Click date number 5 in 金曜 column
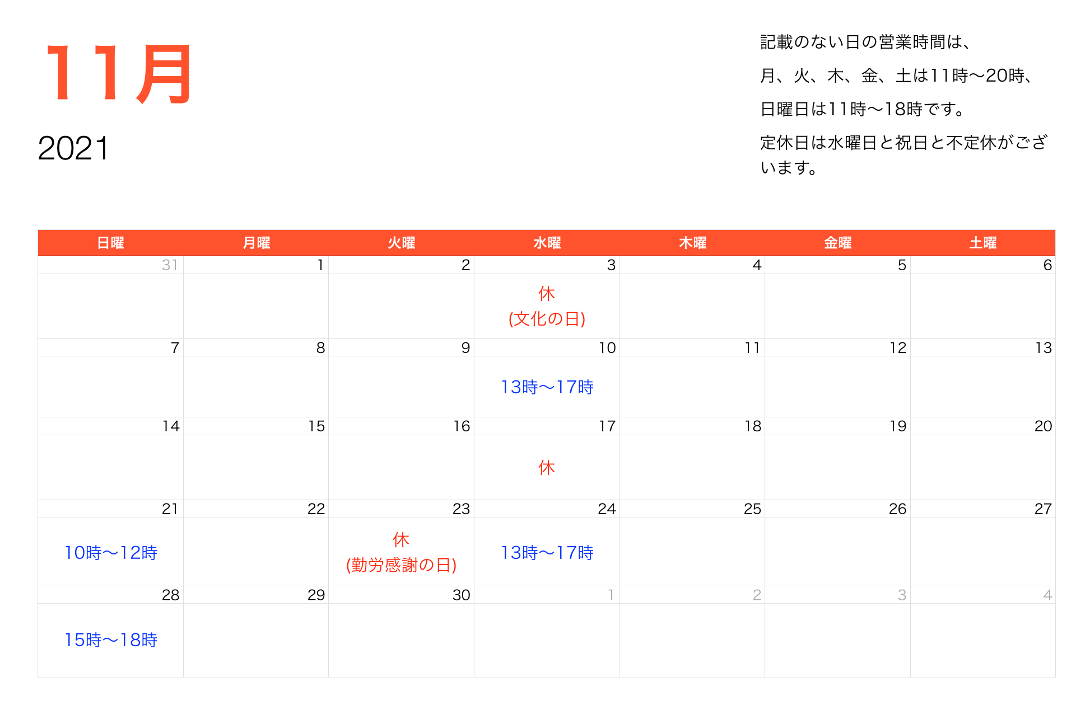 pos(902,265)
